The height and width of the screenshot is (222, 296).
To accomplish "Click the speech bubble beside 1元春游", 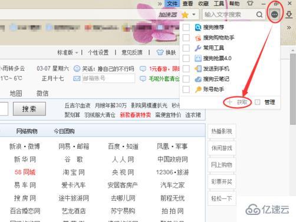I will (143, 69).
